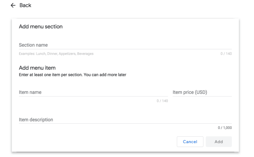Image resolution: width=254 pixels, height=157 pixels.
Task: Click the 'Item description' placeholder text
Action: pyautogui.click(x=36, y=120)
